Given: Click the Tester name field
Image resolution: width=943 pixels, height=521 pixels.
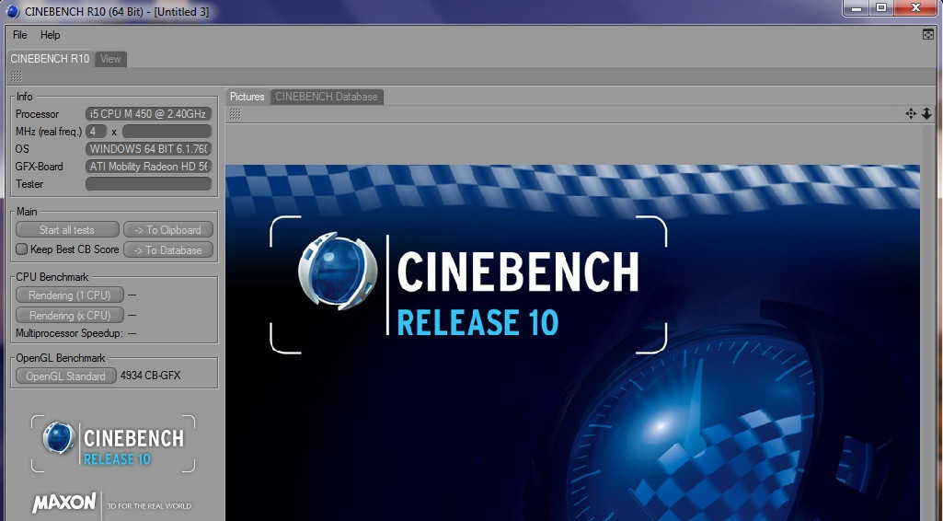Looking at the screenshot, I should point(148,183).
